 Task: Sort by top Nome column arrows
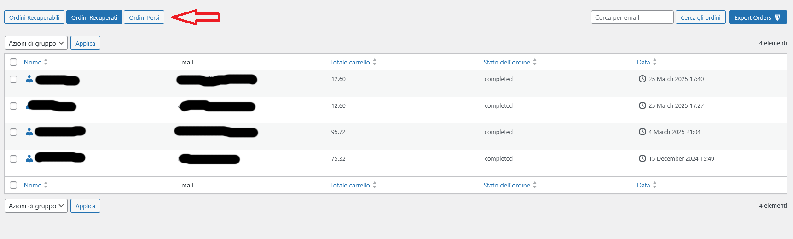pyautogui.click(x=46, y=62)
